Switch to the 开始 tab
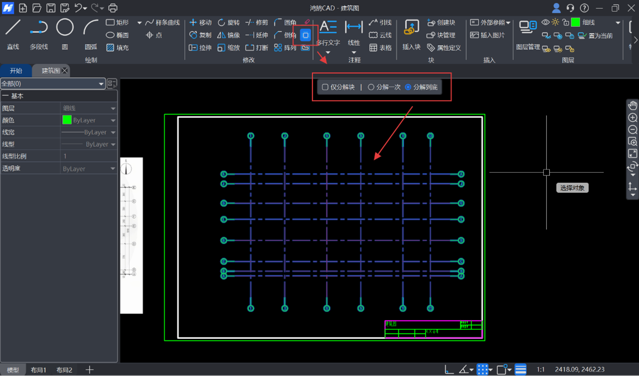The width and height of the screenshot is (639, 376). (x=16, y=70)
